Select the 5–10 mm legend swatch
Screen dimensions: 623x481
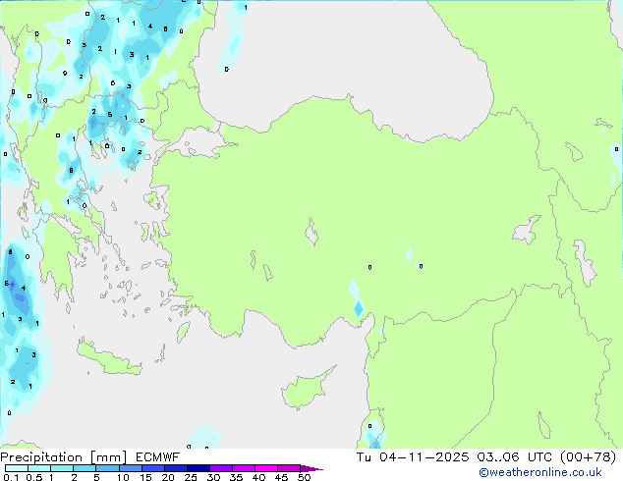[x=107, y=468]
